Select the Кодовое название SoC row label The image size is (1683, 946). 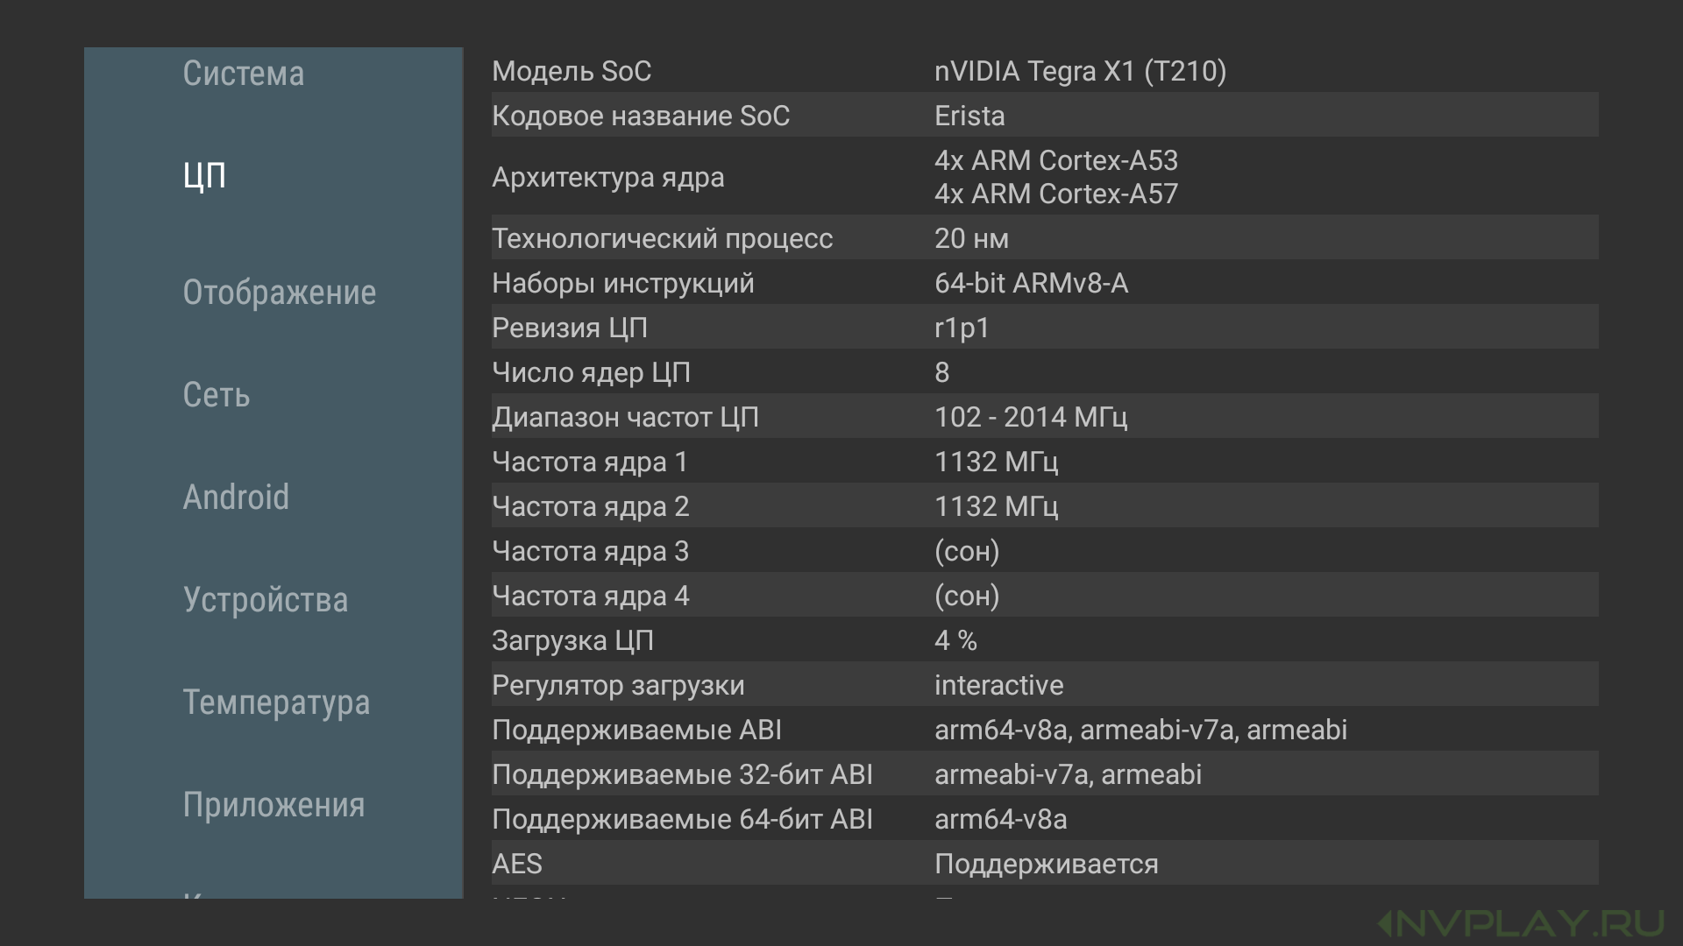(641, 116)
